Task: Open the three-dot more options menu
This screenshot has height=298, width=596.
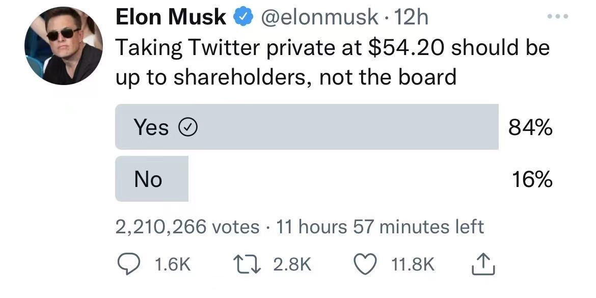Action: (x=557, y=17)
